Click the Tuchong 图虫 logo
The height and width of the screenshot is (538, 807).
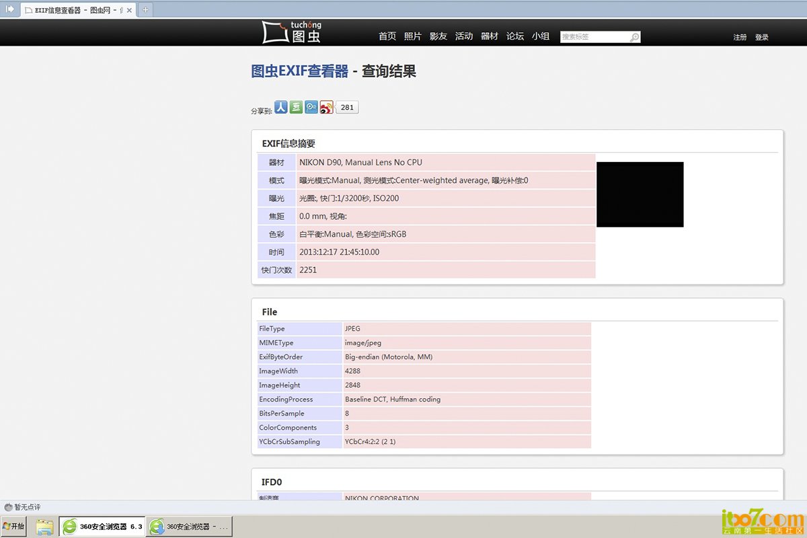point(292,32)
